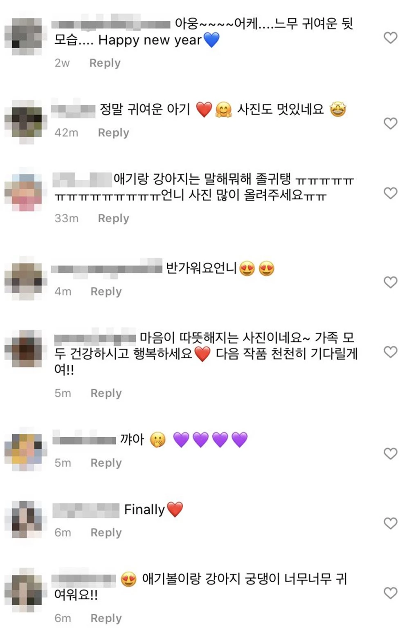
Task: Reply to the 2w comment
Action: pyautogui.click(x=105, y=63)
